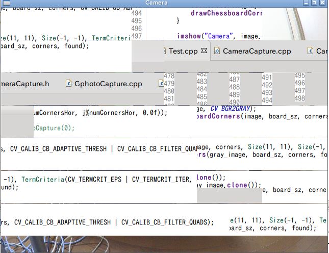Click the drawChessboardCorr function name
This screenshot has height=253, width=329.
tap(226, 13)
